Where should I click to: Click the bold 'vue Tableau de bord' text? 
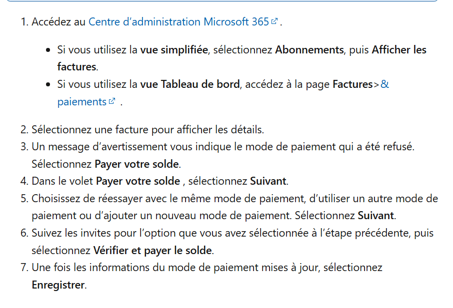pyautogui.click(x=190, y=84)
